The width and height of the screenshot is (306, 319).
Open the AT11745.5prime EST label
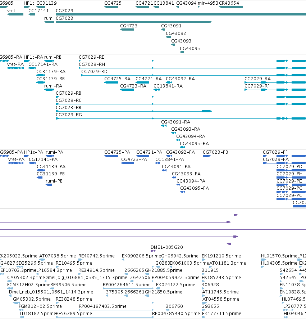tap(220, 292)
